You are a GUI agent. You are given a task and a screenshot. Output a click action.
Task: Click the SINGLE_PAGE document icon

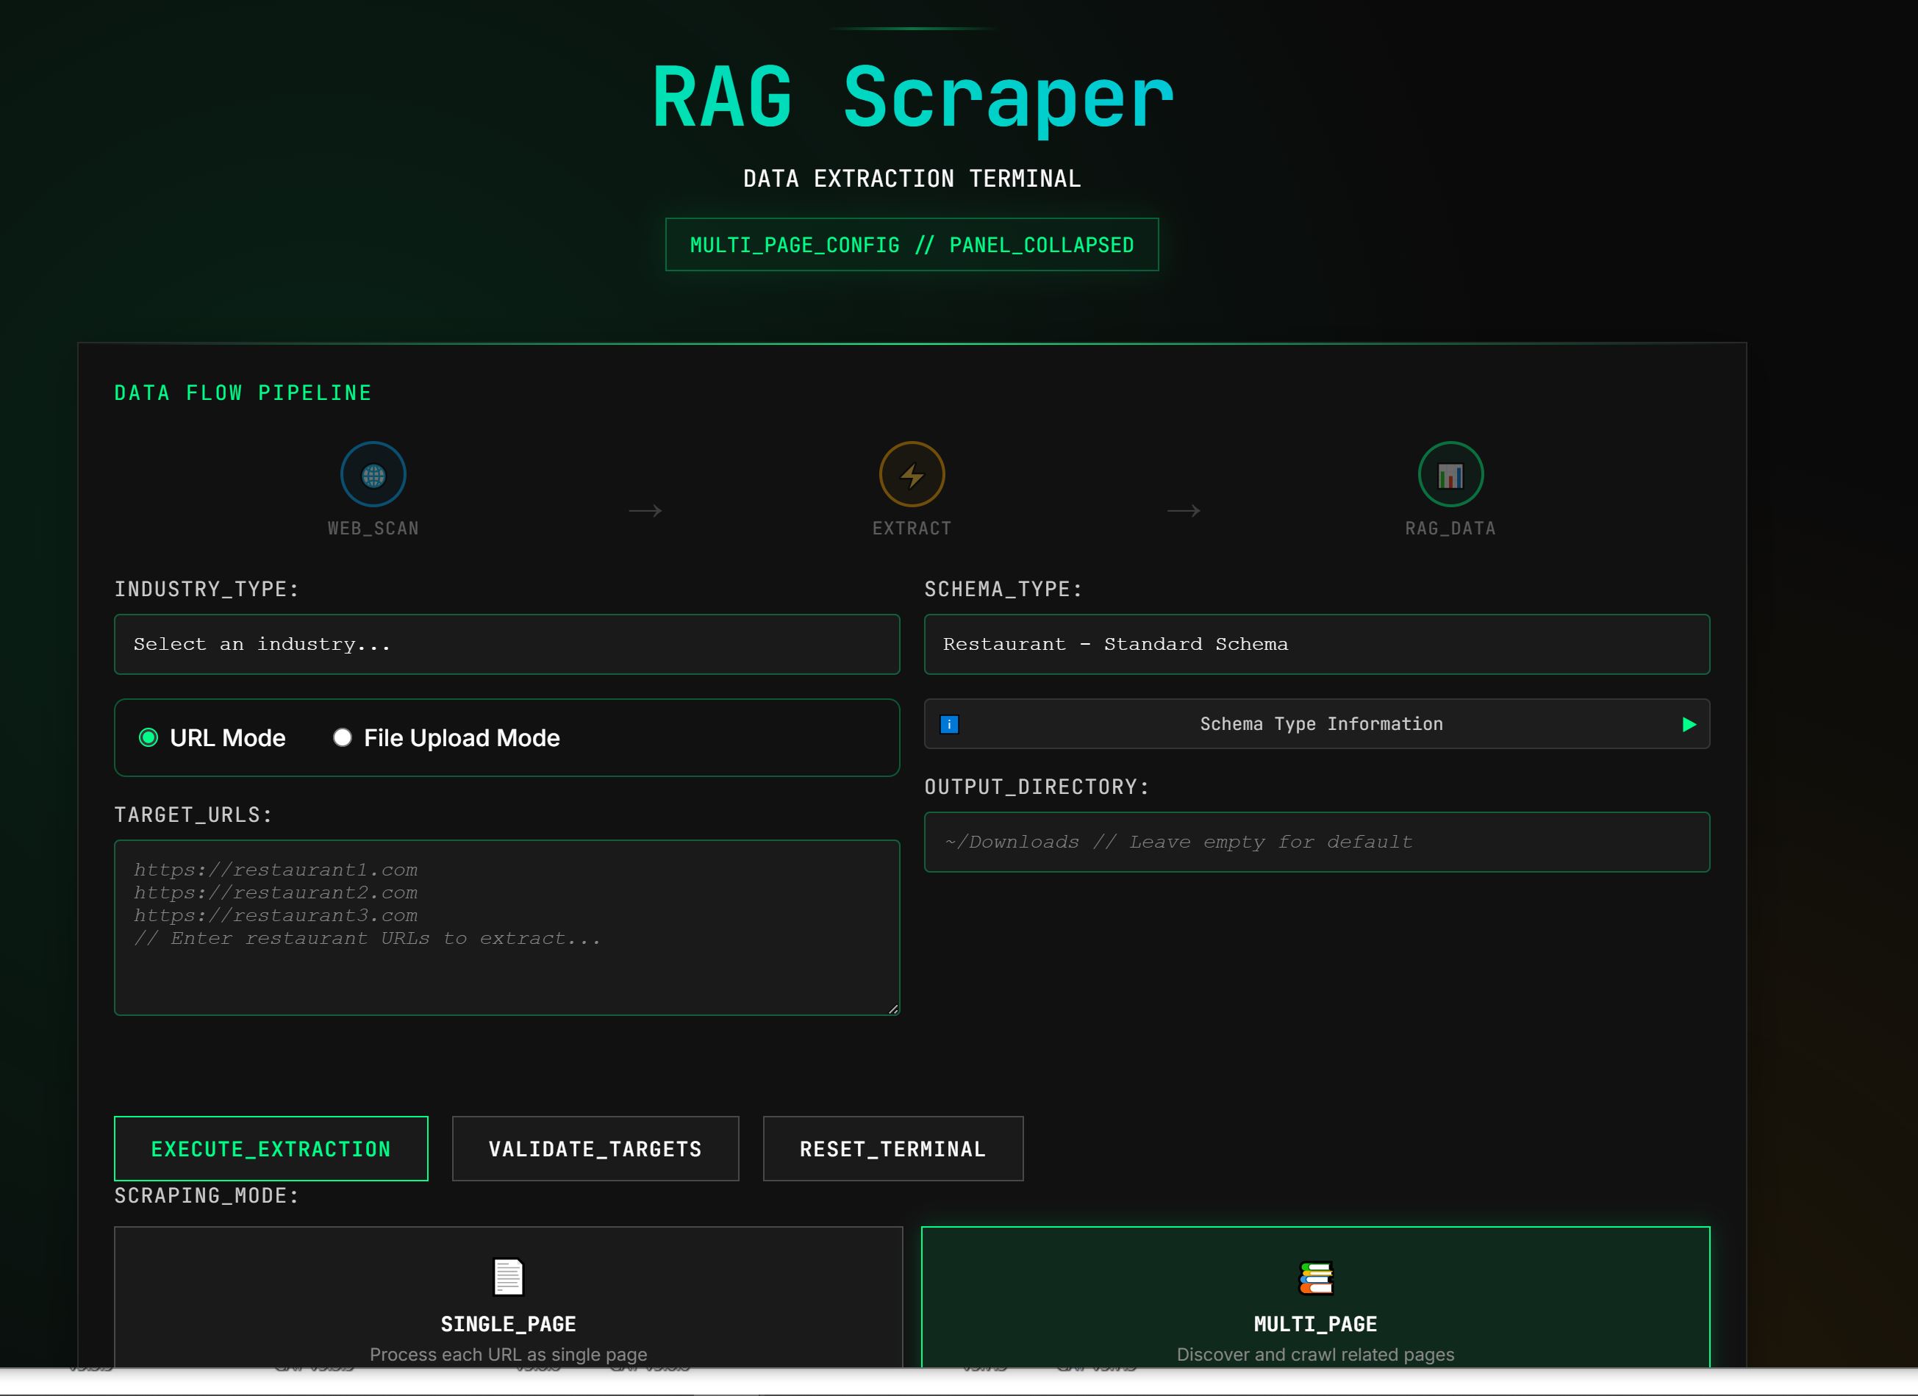coord(507,1277)
